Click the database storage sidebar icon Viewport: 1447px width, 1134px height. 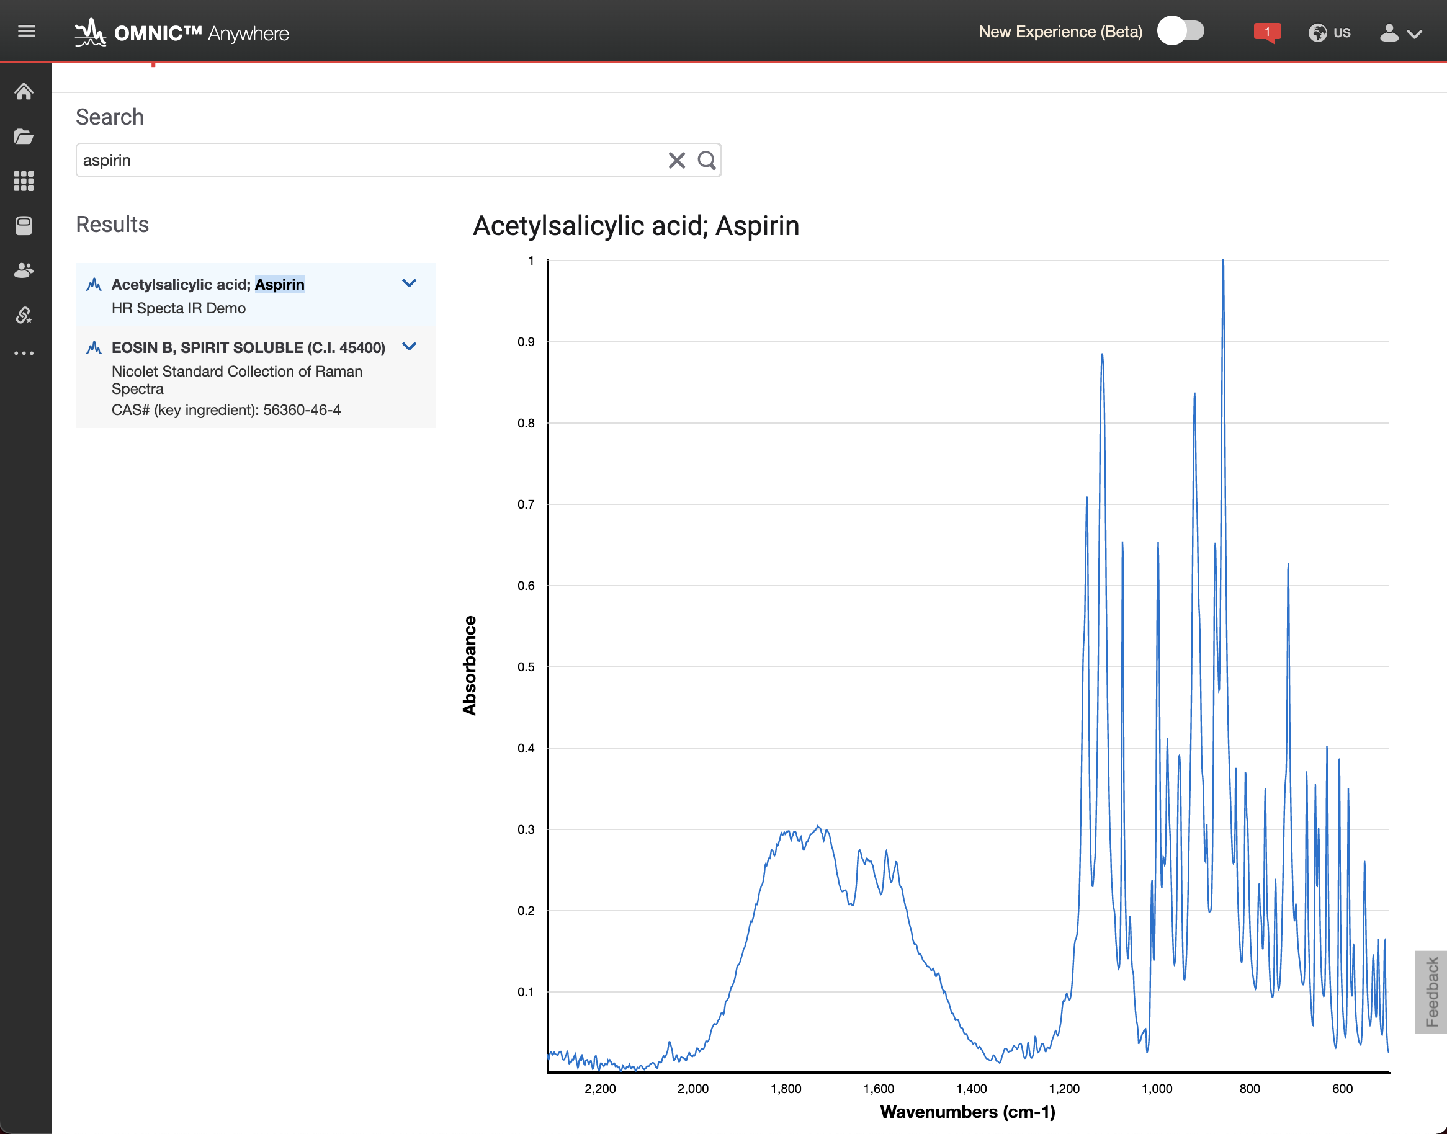(24, 226)
